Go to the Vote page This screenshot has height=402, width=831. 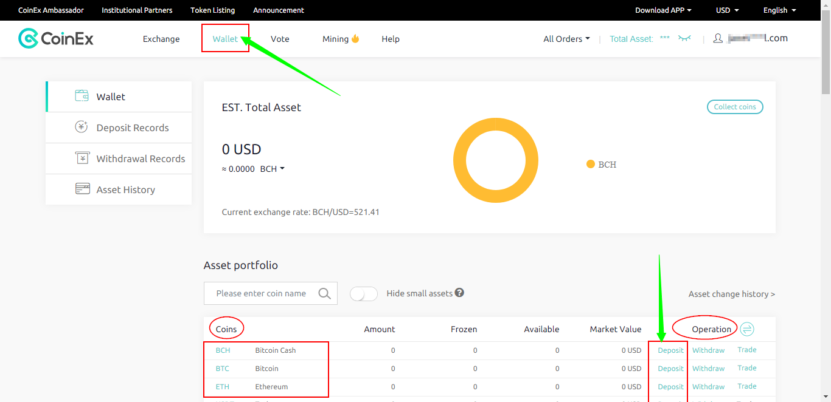coord(280,39)
